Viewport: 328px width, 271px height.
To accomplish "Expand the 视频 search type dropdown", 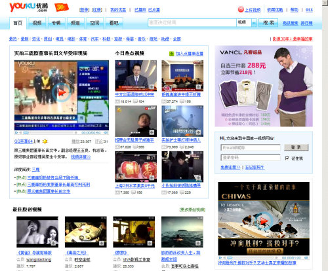I will 254,22.
